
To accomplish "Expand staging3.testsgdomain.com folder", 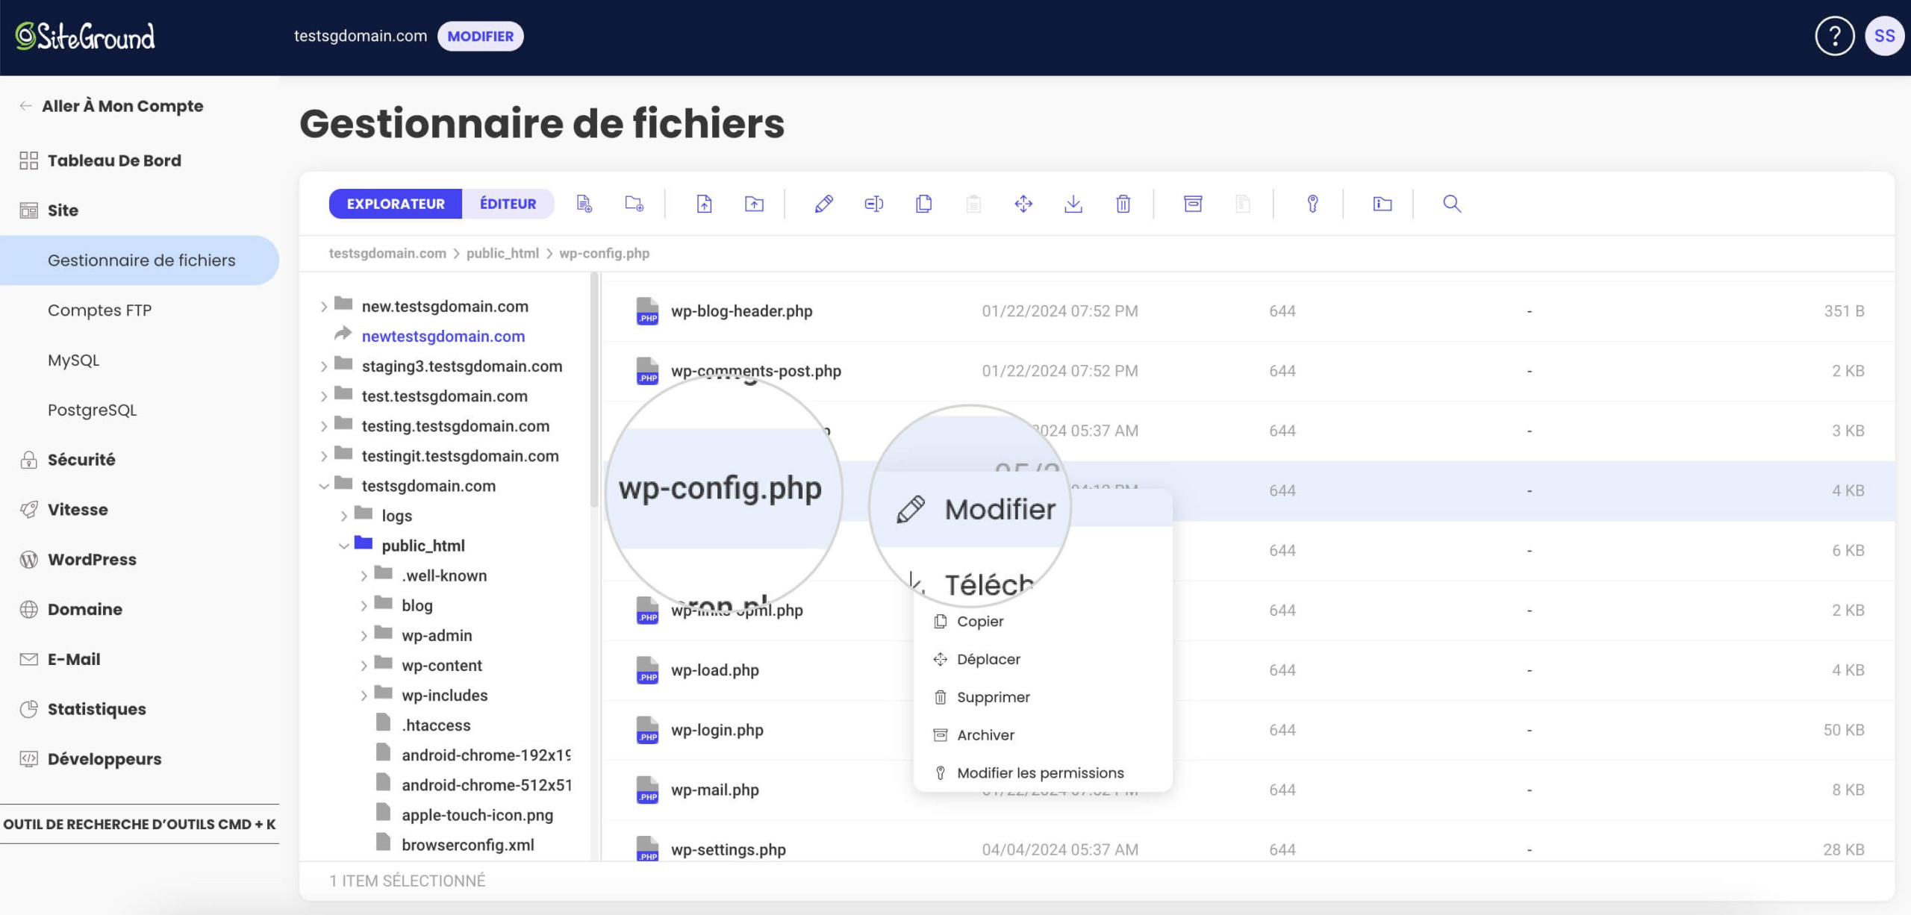I will (324, 366).
